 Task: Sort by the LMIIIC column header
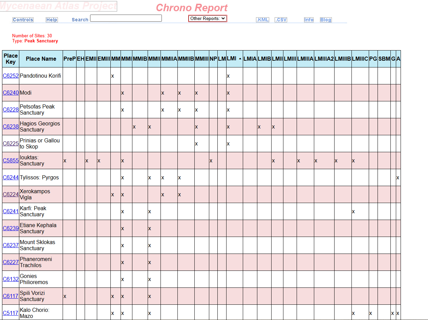(x=360, y=59)
